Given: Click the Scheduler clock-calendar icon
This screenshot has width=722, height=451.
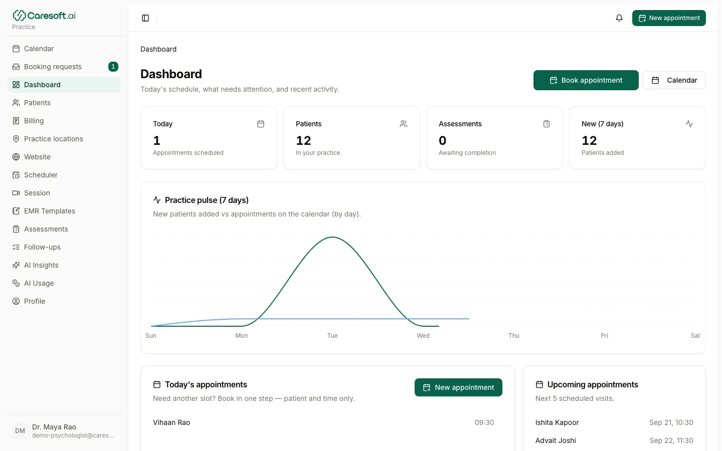Looking at the screenshot, I should pyautogui.click(x=16, y=175).
